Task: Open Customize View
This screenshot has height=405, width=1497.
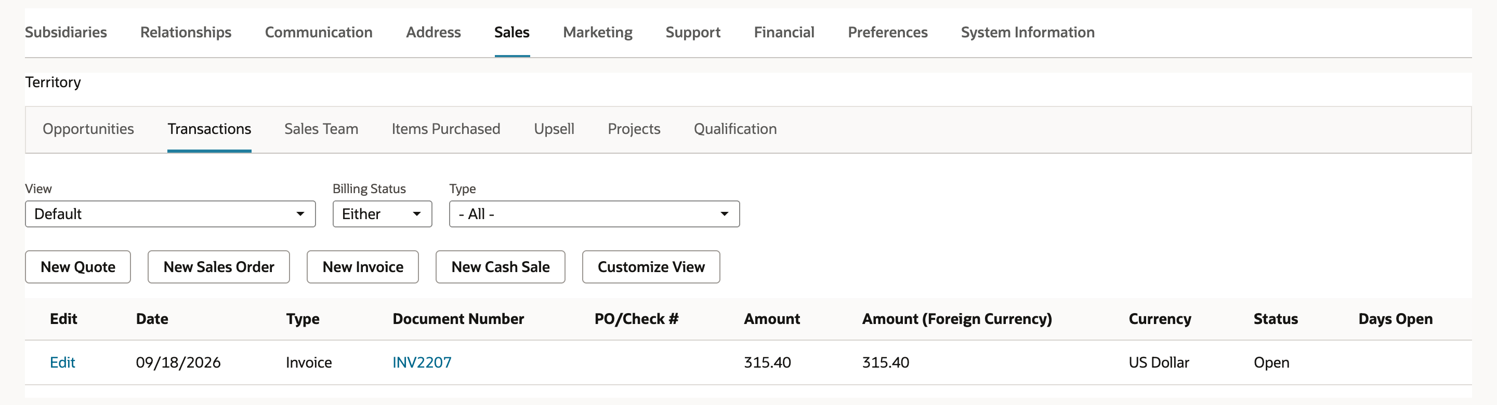Action: pos(651,267)
